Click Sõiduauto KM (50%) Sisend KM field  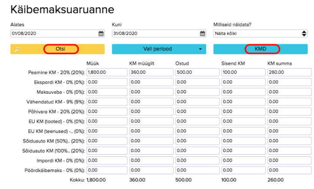(244, 141)
